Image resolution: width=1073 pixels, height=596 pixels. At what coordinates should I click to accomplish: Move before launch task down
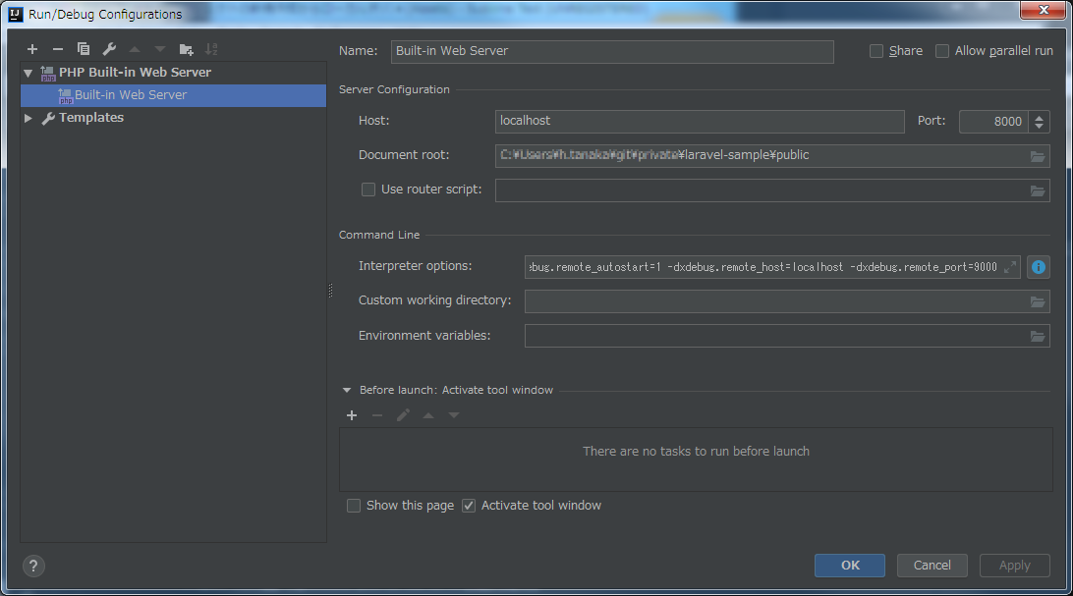pos(454,415)
